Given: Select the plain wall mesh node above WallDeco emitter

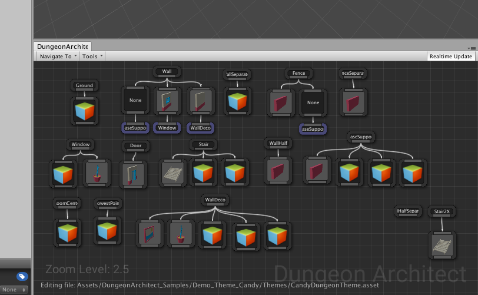Looking at the screenshot, I should (201, 101).
